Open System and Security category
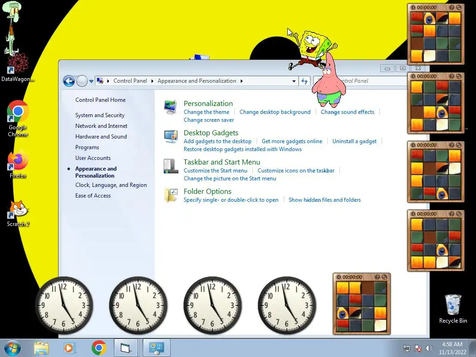 (x=100, y=115)
